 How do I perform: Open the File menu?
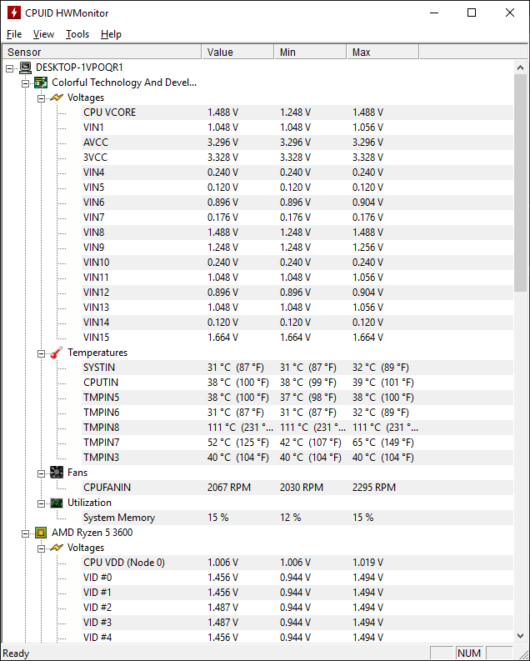pyautogui.click(x=14, y=34)
